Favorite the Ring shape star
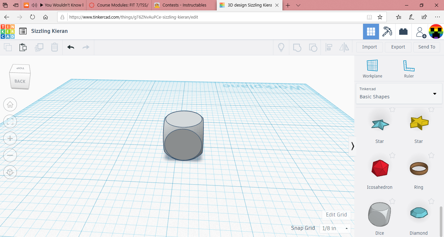 pos(431,155)
